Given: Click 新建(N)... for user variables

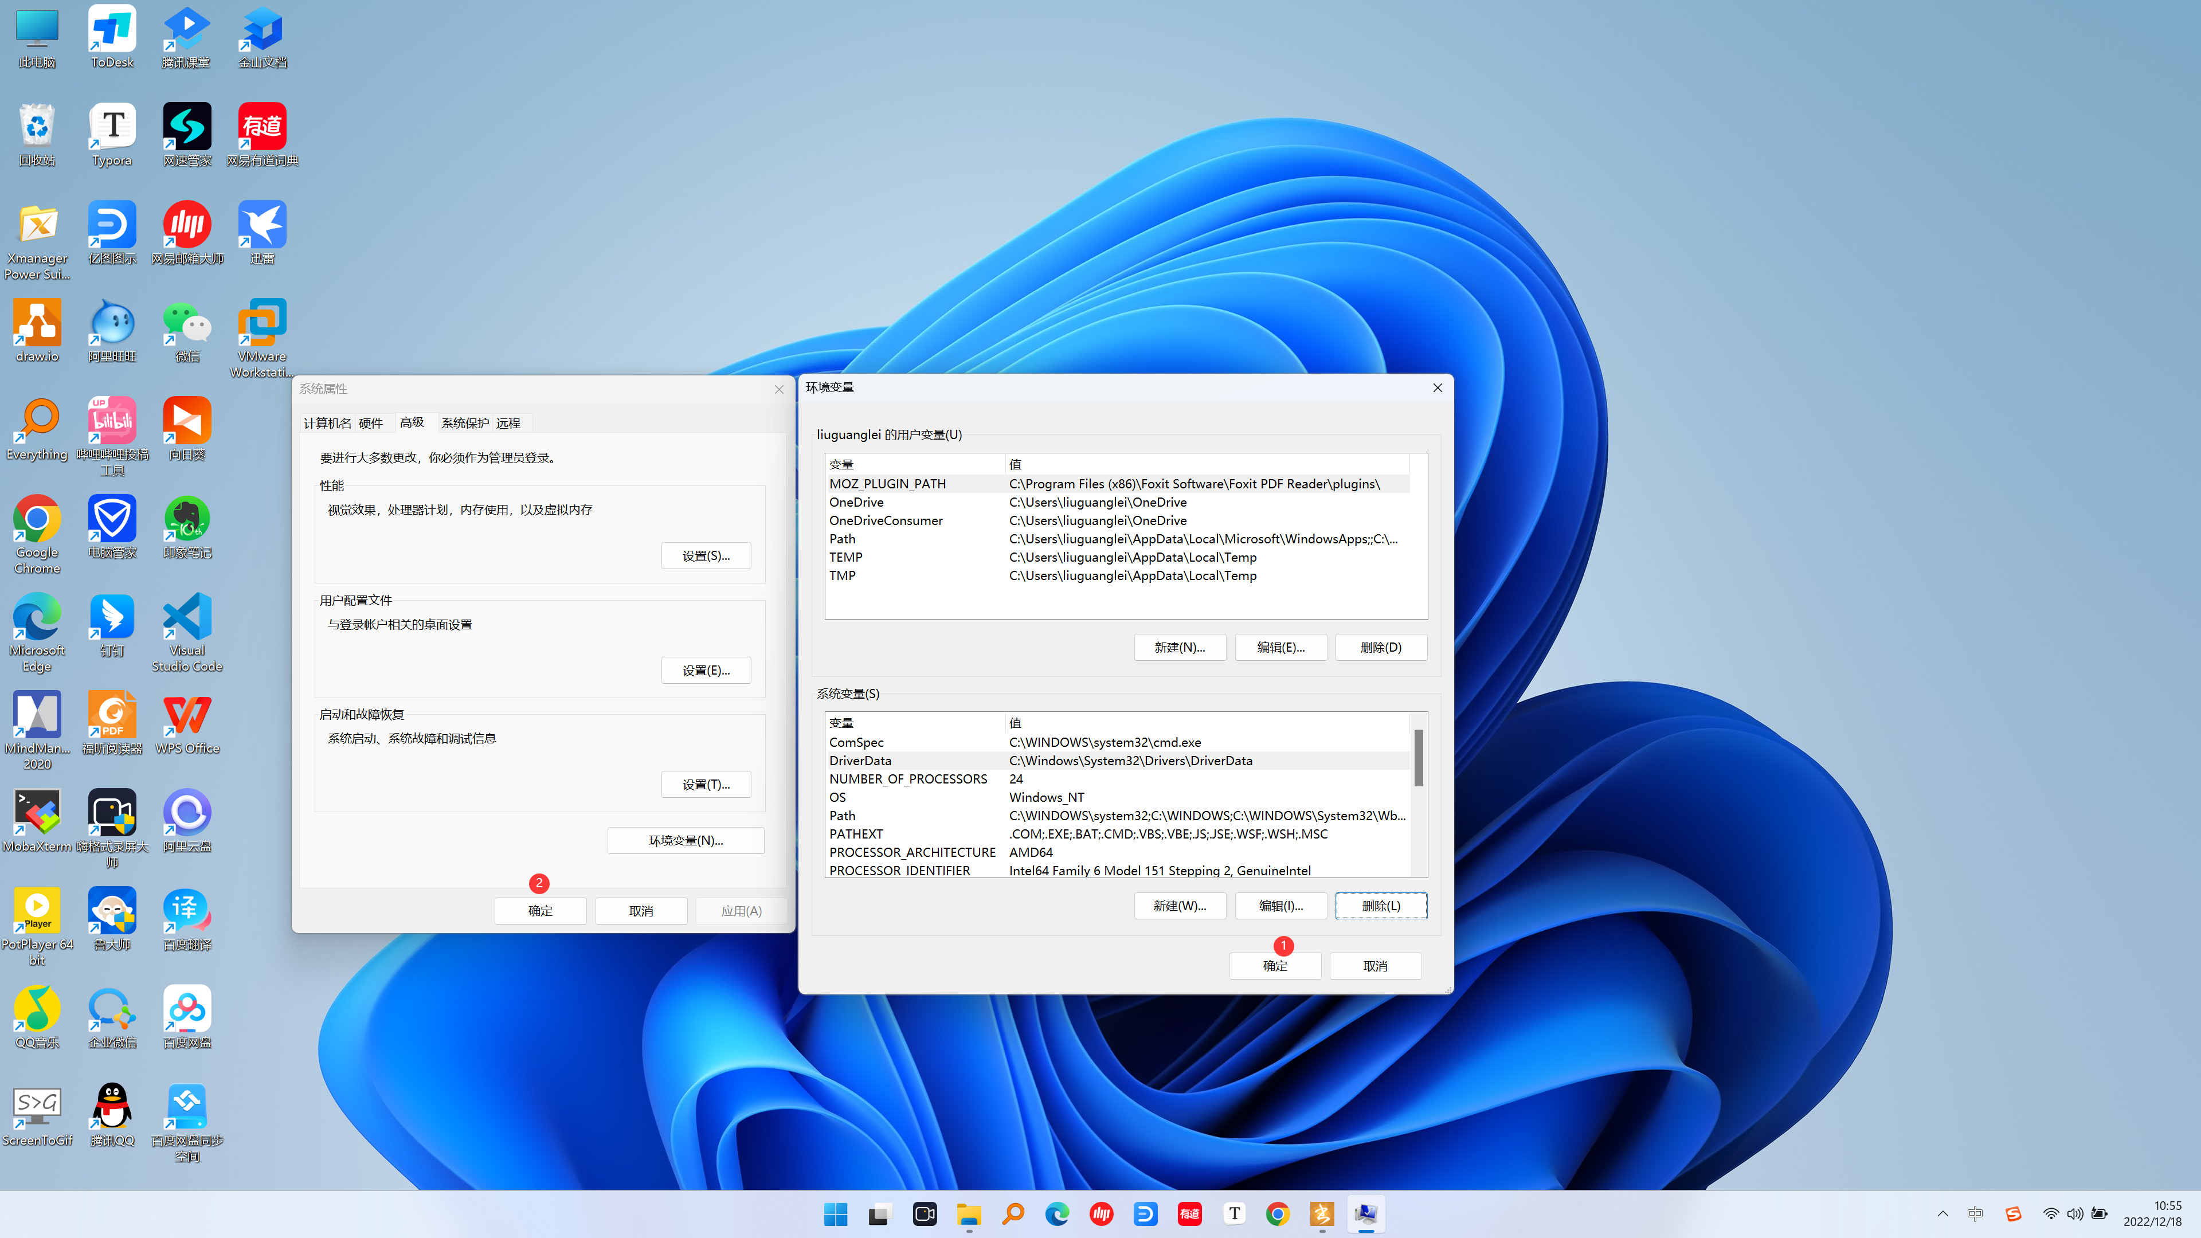Looking at the screenshot, I should pyautogui.click(x=1179, y=648).
